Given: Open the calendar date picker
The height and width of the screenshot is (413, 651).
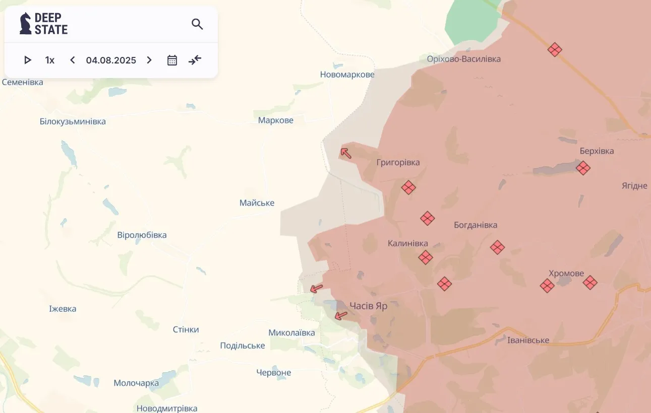Looking at the screenshot, I should [171, 60].
